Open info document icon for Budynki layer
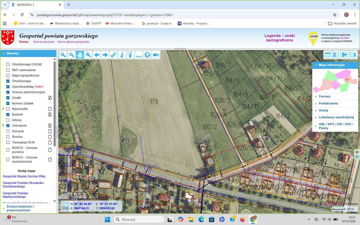 coord(50,114)
